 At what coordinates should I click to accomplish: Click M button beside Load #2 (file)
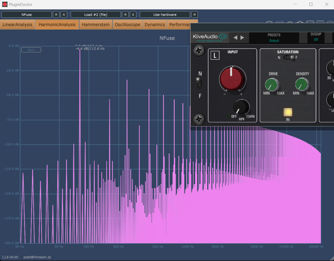click(x=125, y=14)
